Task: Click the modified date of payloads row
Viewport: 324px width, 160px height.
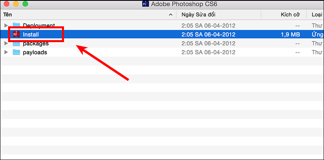Action: [208, 53]
